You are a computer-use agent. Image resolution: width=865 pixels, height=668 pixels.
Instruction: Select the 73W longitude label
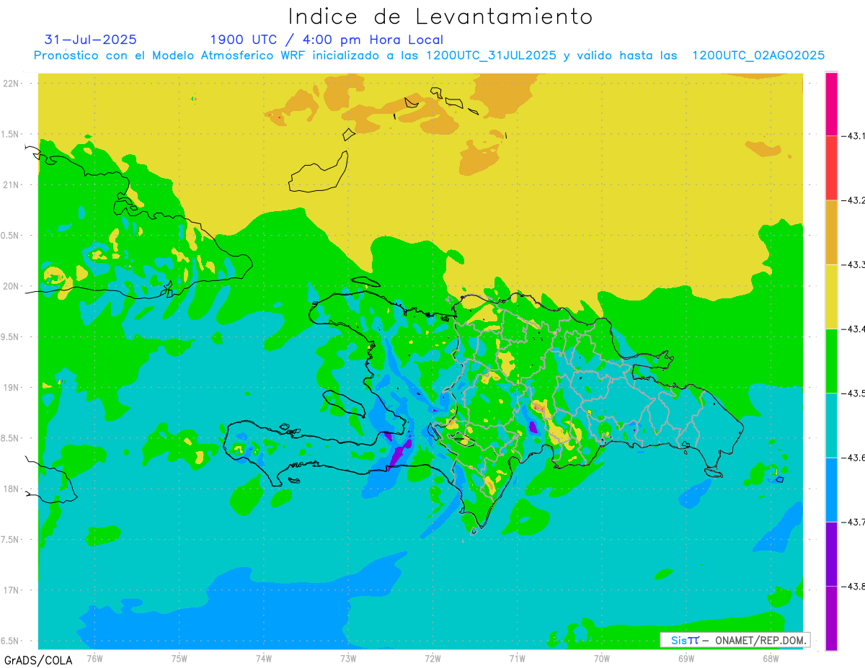tap(348, 659)
